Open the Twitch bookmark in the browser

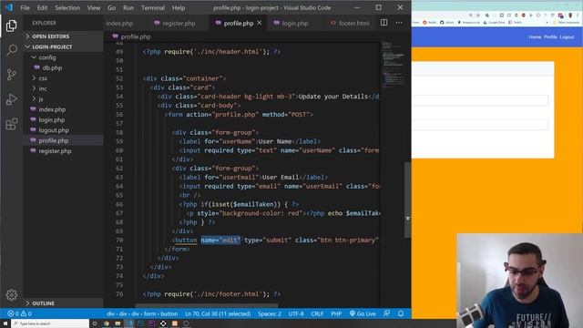[515, 22]
